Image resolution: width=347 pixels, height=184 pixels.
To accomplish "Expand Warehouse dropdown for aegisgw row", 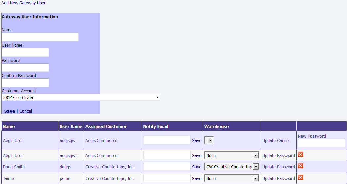I will [209, 140].
